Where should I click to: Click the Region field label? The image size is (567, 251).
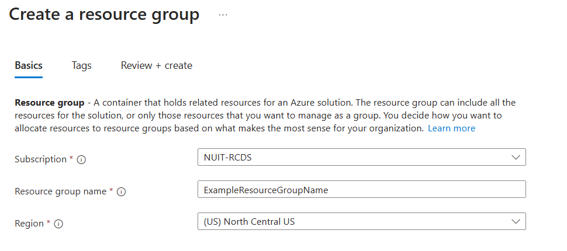(29, 224)
